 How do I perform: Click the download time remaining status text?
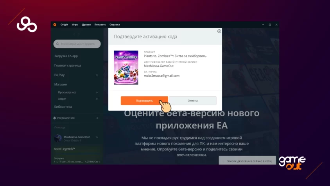(68, 162)
